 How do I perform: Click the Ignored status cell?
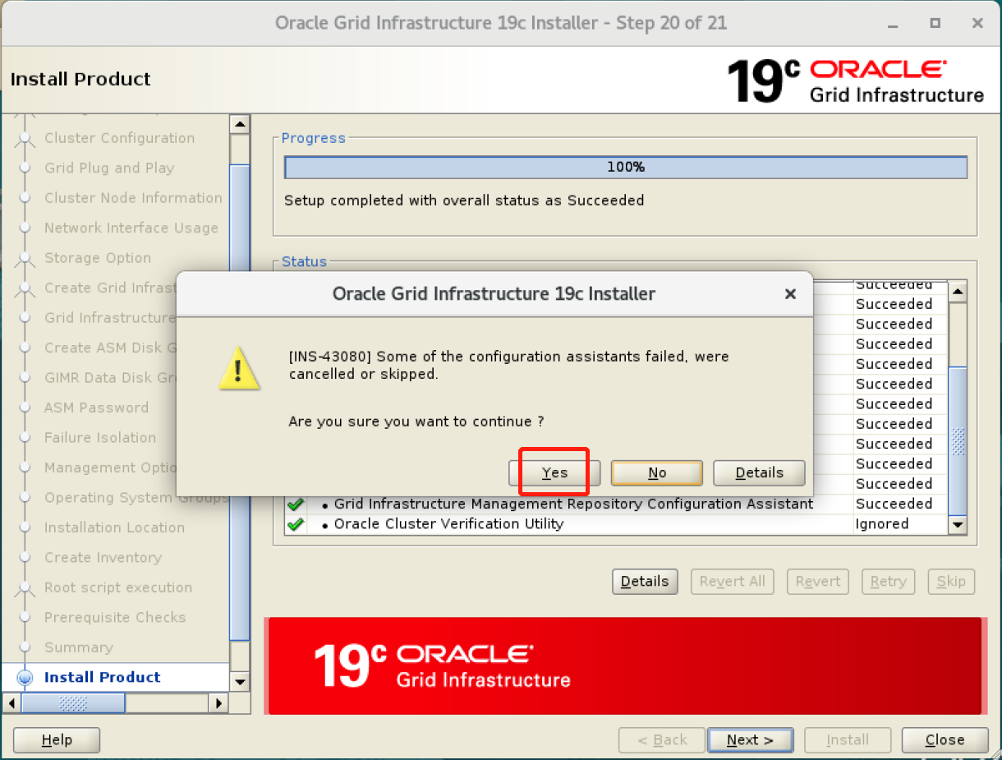pos(900,524)
